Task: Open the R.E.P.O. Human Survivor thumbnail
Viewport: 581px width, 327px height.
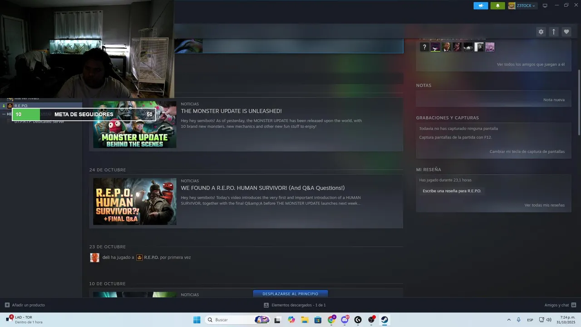Action: coord(135,202)
